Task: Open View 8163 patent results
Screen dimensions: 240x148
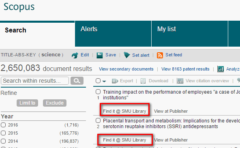Action: 185,69
